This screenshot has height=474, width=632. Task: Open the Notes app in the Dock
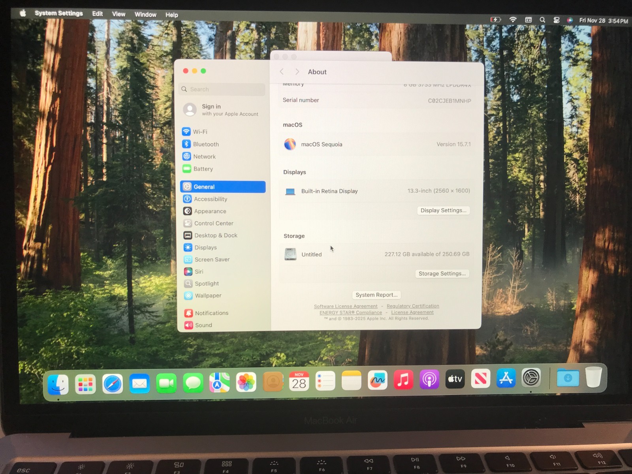tap(352, 380)
